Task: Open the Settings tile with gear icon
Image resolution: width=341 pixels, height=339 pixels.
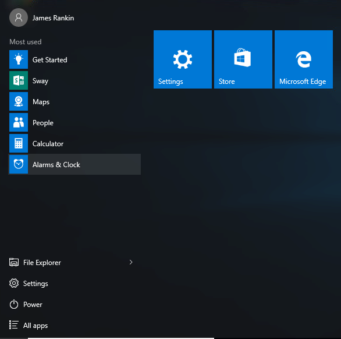Action: [x=183, y=59]
